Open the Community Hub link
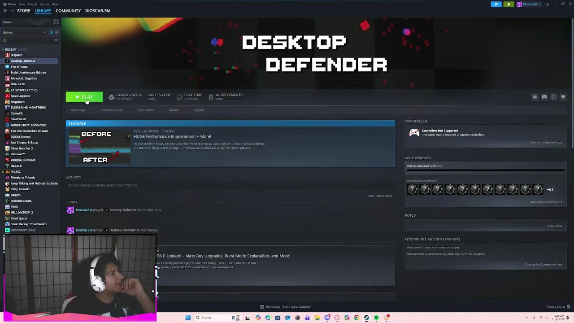This screenshot has width=574, height=323. tap(112, 110)
